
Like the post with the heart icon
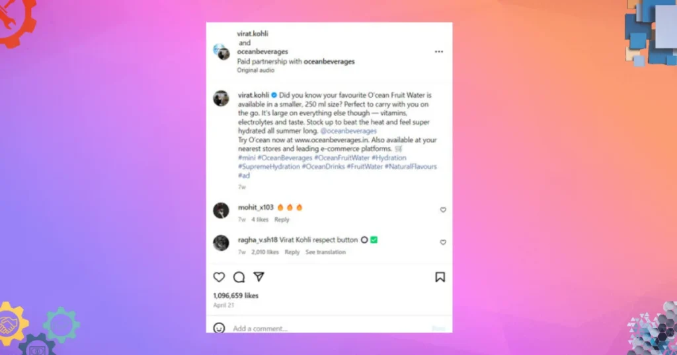(x=219, y=277)
